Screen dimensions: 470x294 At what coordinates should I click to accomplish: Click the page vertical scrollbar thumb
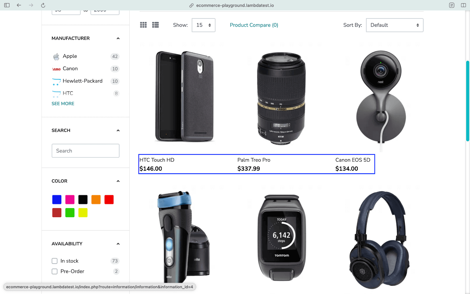point(467,101)
